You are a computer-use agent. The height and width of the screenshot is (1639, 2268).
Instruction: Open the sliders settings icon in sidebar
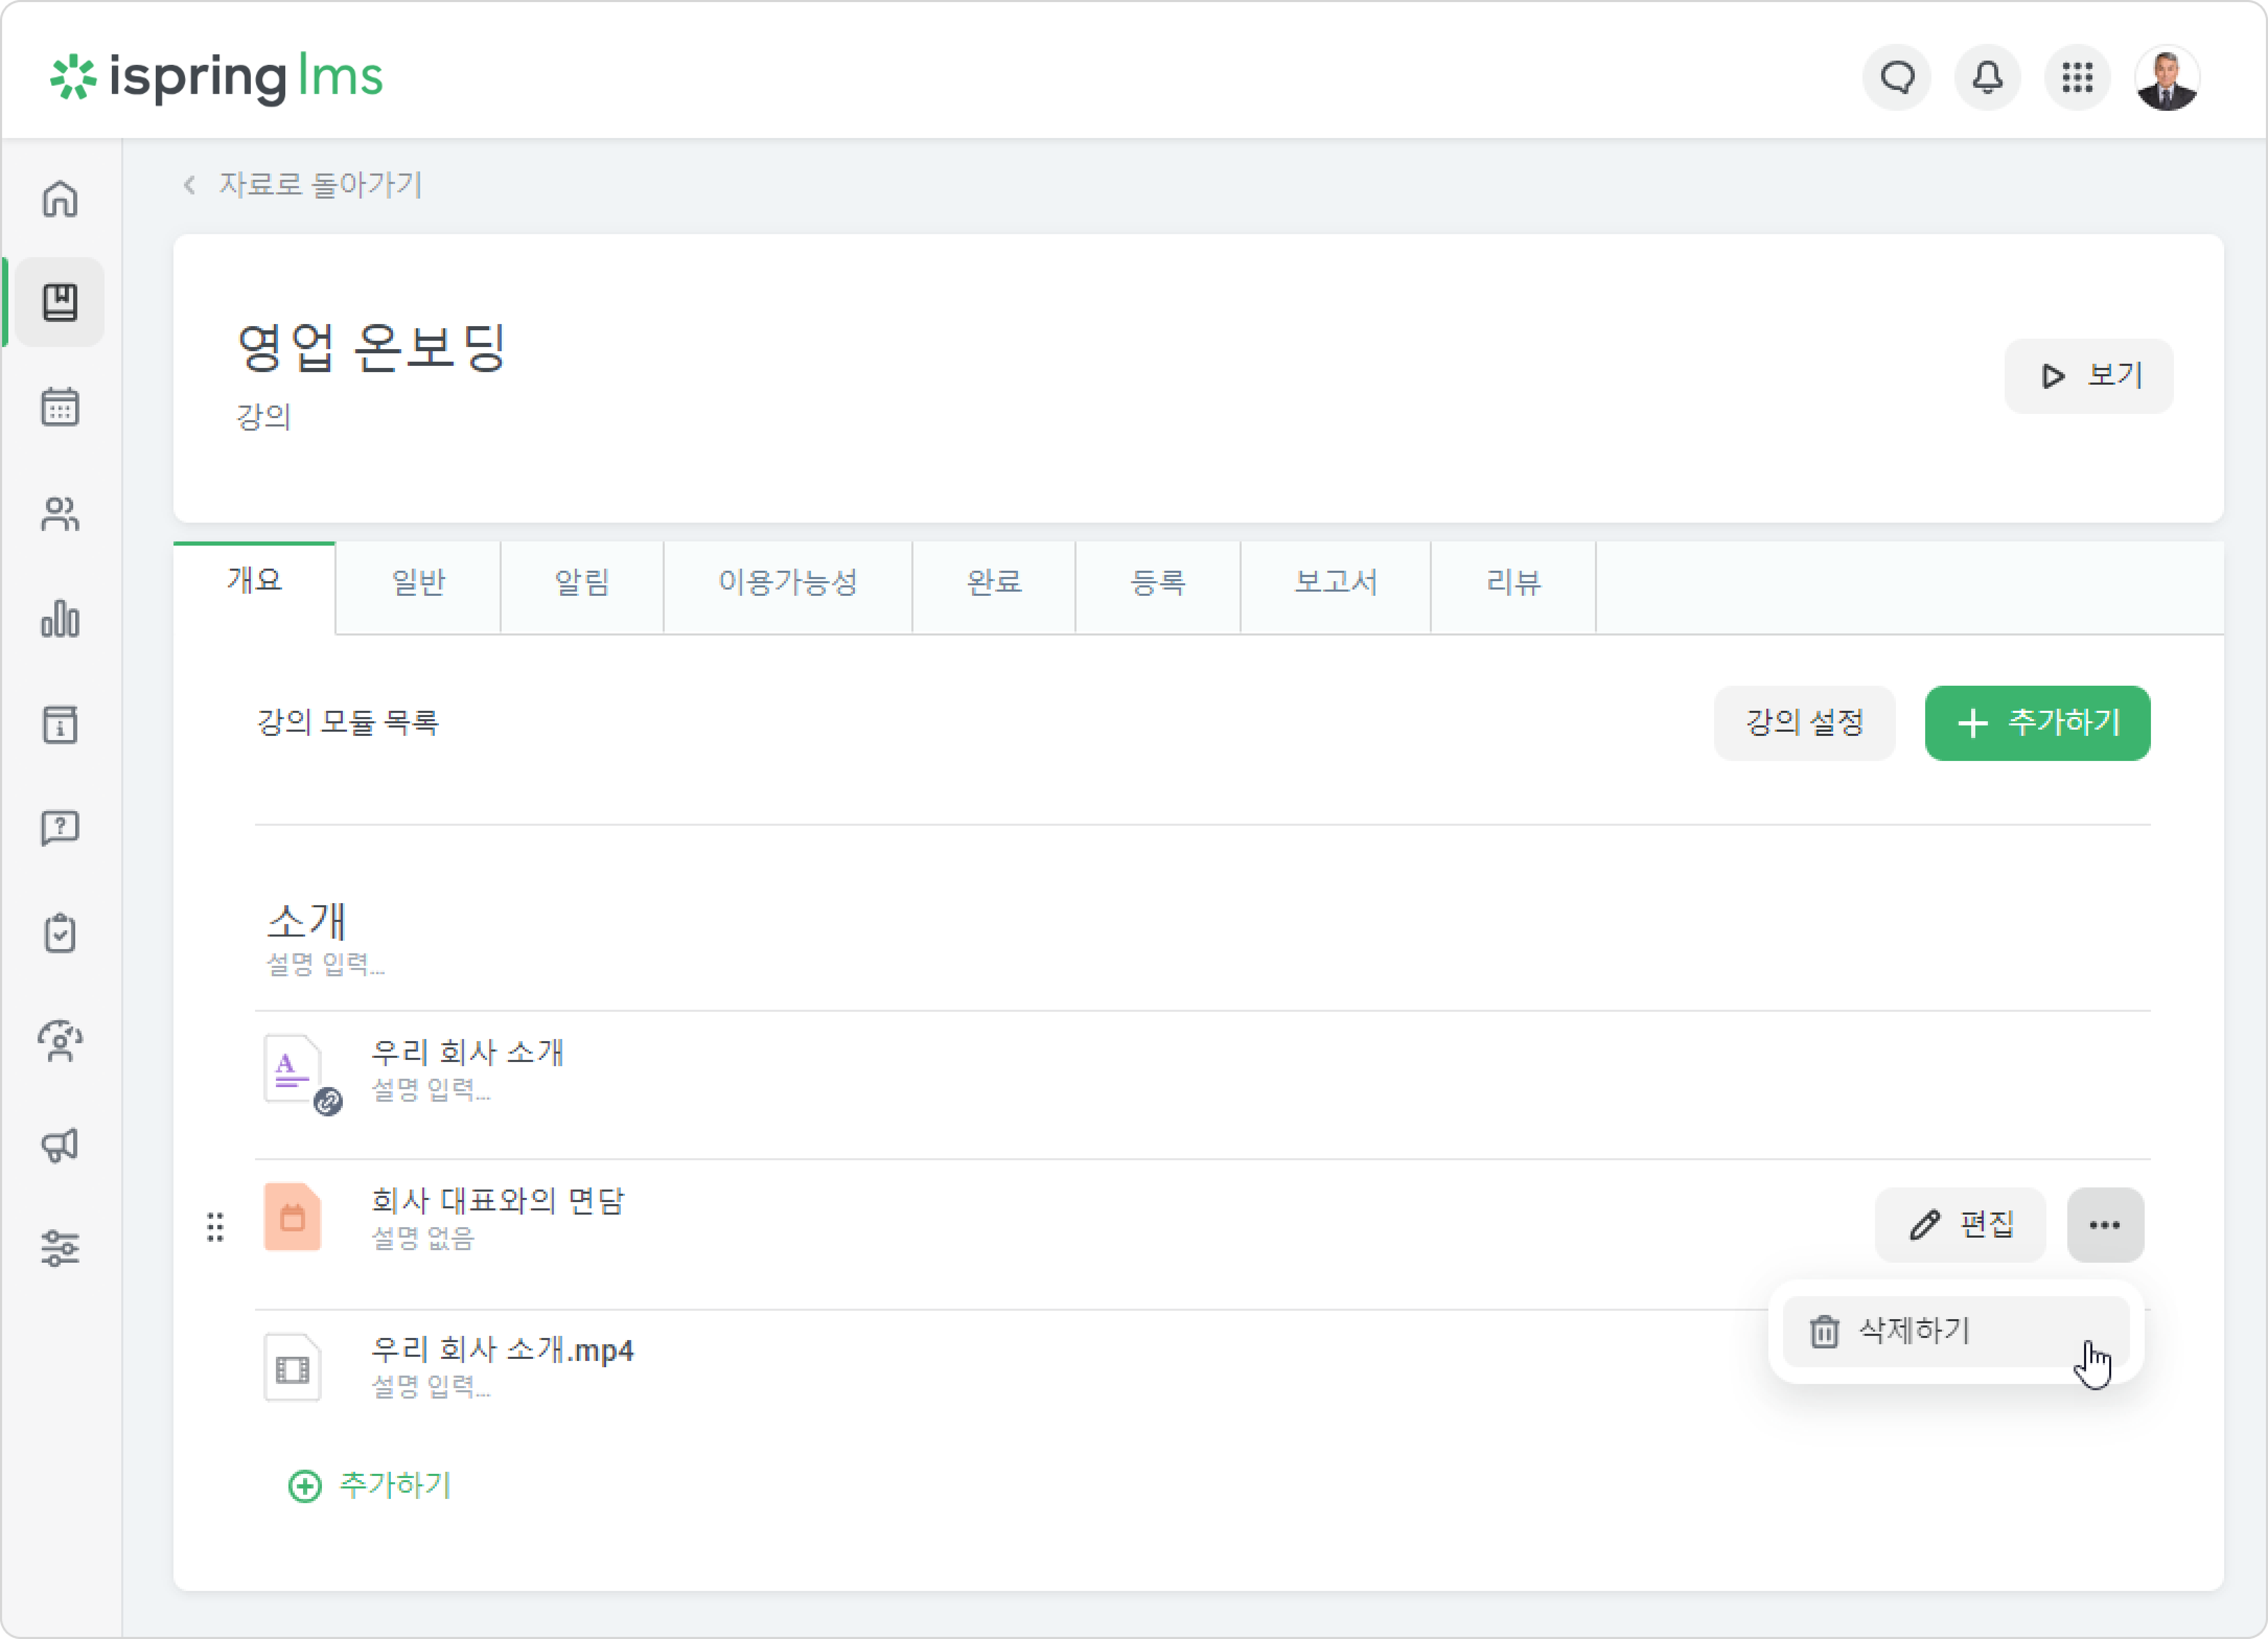point(60,1248)
